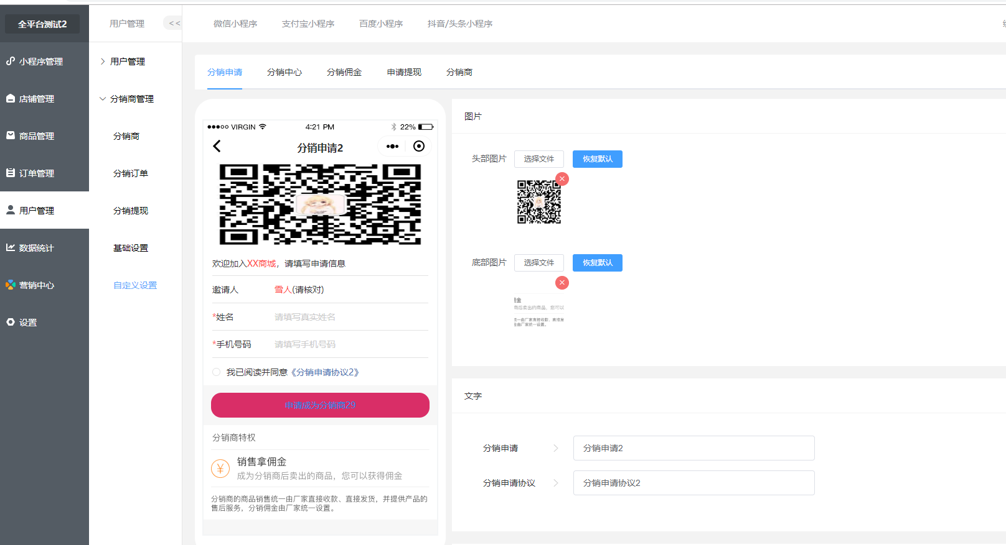Open the 《分销申请协议2》 link

click(x=325, y=372)
